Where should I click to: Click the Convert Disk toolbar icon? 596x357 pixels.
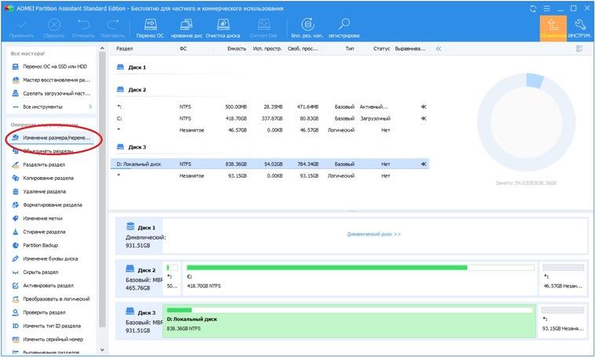coord(263,28)
